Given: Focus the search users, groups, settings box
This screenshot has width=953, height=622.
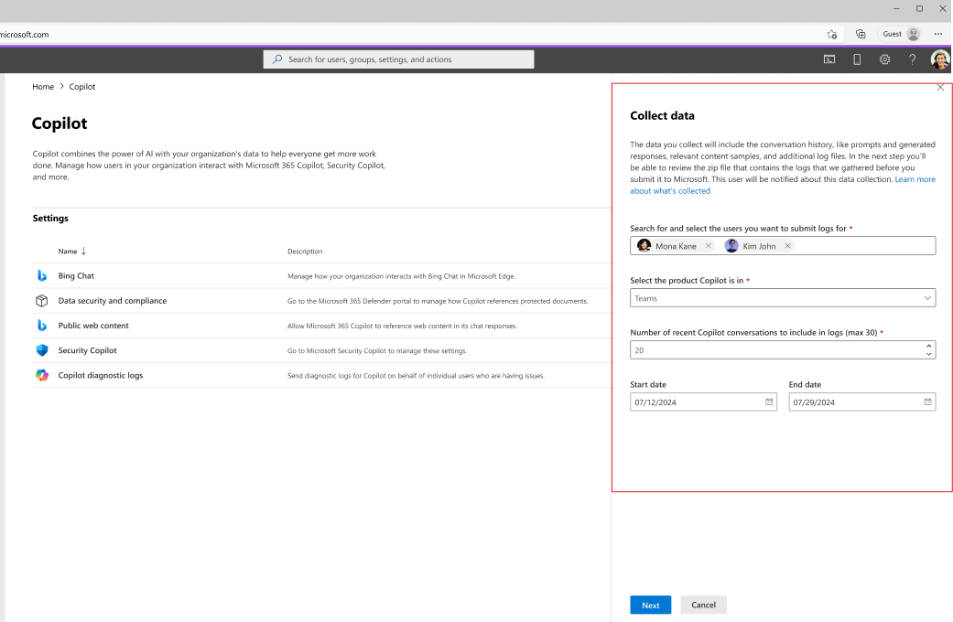Looking at the screenshot, I should coord(399,59).
